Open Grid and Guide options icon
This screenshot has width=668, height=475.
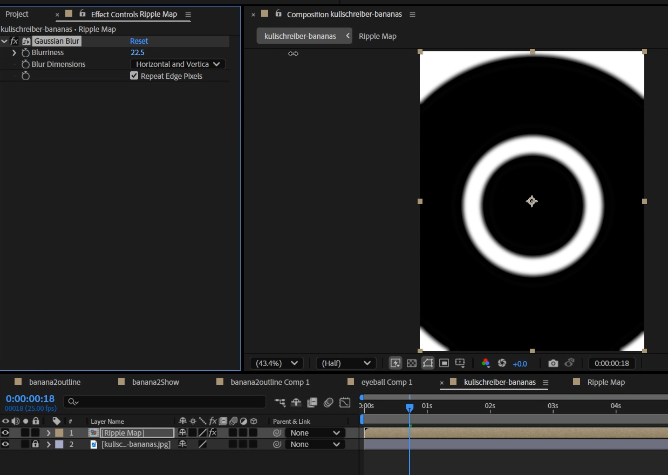pyautogui.click(x=460, y=363)
